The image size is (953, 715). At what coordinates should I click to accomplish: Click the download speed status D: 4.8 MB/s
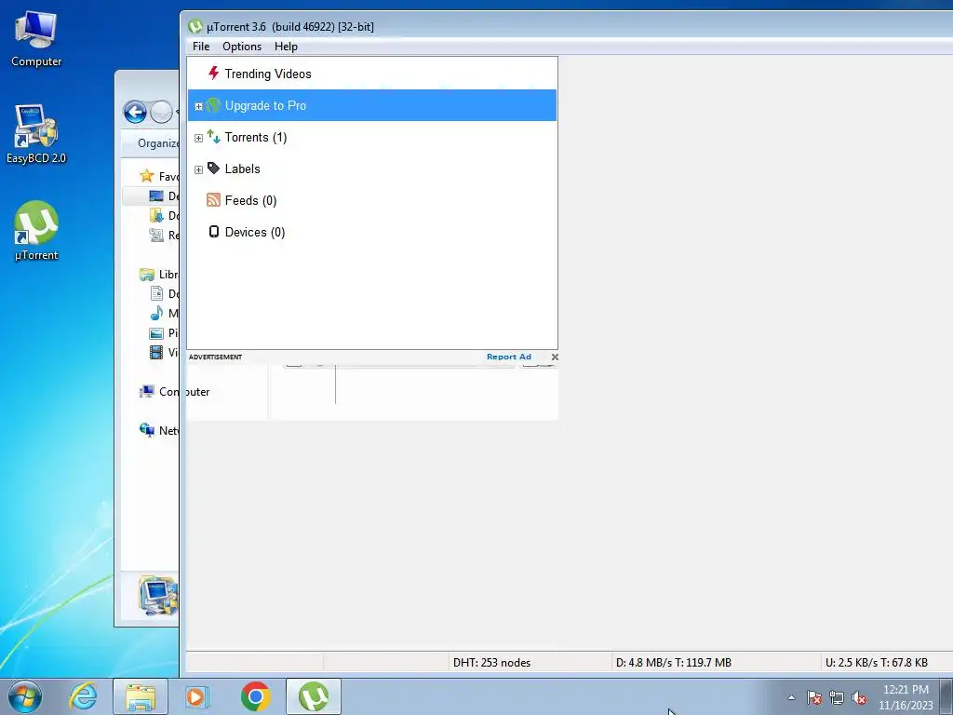[674, 663]
